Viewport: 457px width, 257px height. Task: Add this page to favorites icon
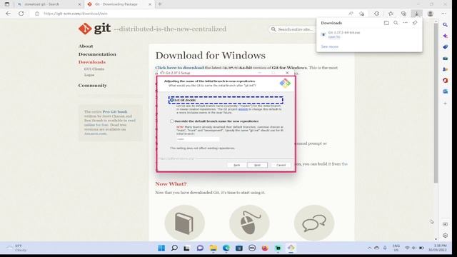coord(362,14)
